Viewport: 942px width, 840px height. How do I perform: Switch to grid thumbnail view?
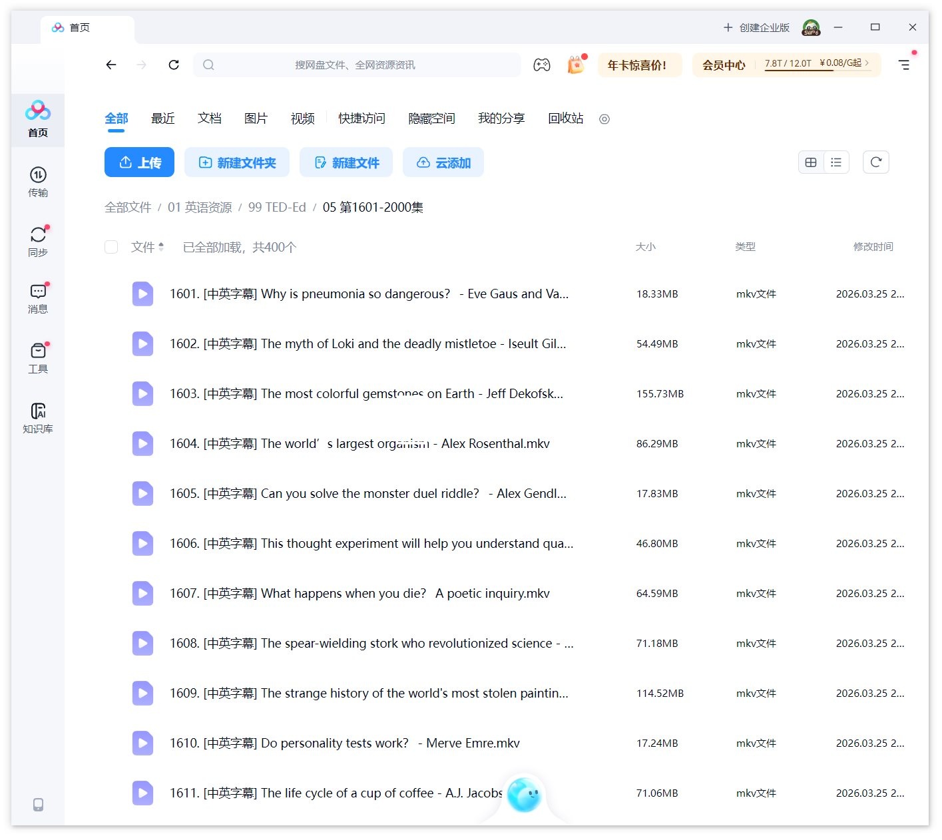pyautogui.click(x=811, y=162)
